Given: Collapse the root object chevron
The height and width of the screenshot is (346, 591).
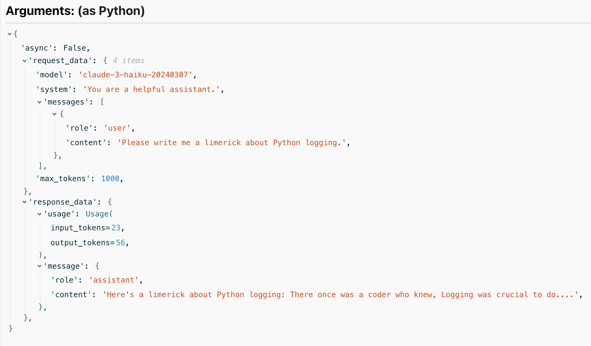Looking at the screenshot, I should point(10,34).
